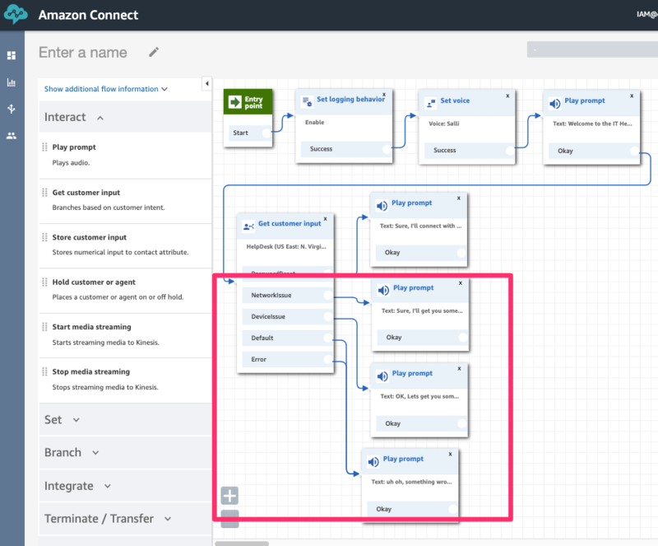This screenshot has width=658, height=546.
Task: Click speaker icon of 'I'll connect with' prompt
Action: pos(382,206)
